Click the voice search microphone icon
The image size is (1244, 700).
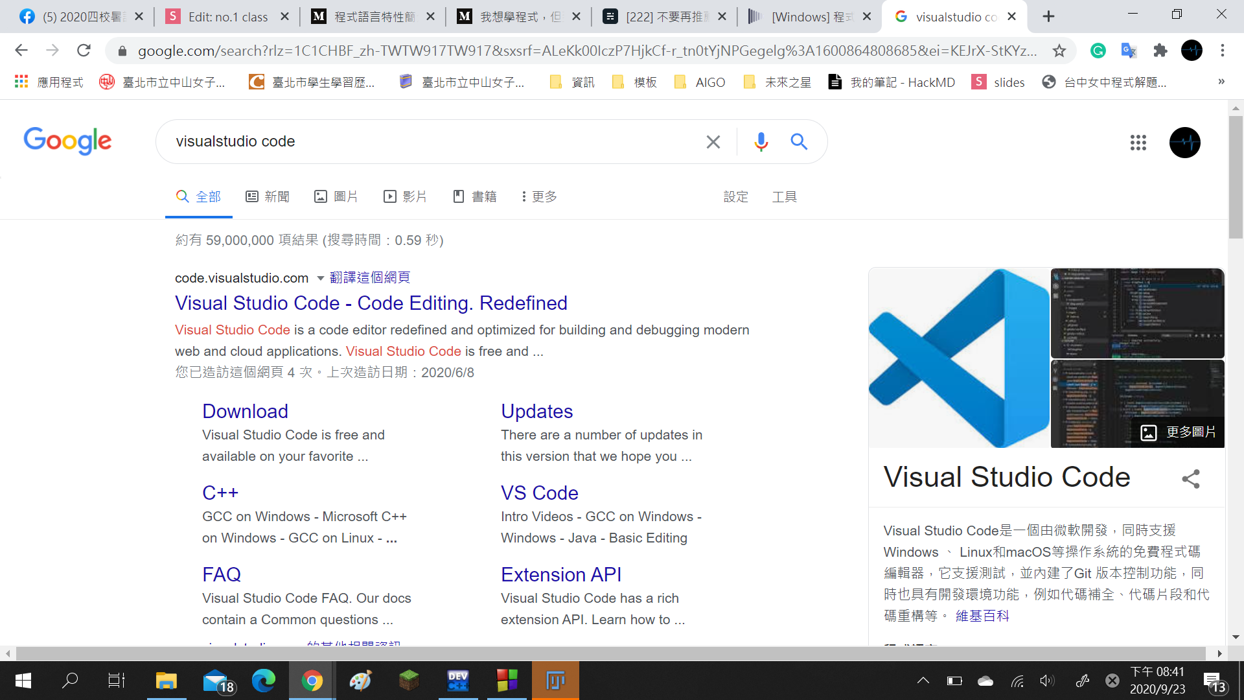tap(761, 141)
